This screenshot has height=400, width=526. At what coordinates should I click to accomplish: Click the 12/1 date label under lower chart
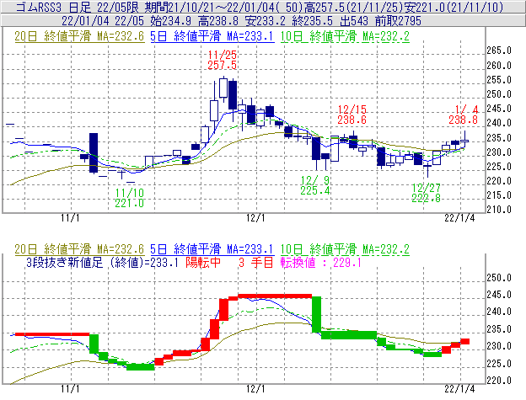255,389
